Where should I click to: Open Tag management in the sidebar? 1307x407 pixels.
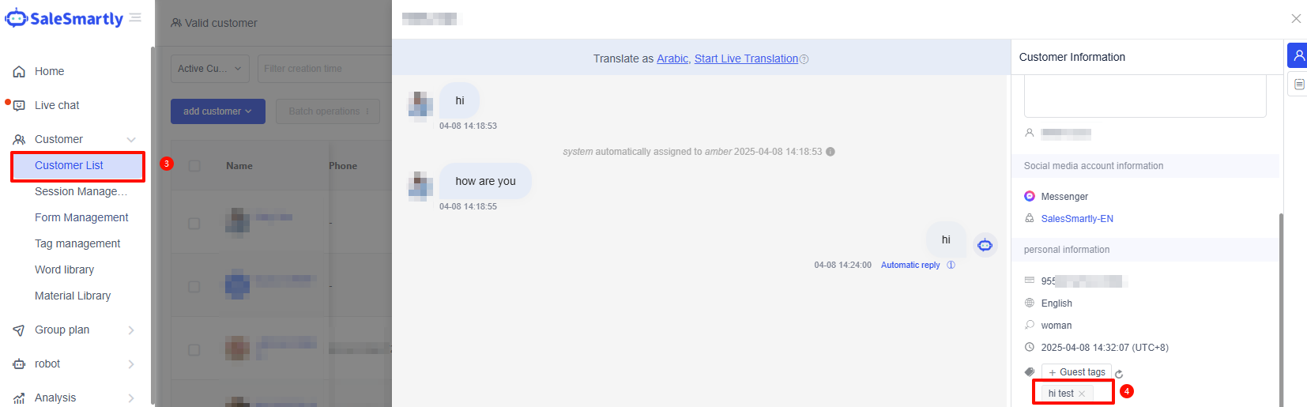coord(77,243)
